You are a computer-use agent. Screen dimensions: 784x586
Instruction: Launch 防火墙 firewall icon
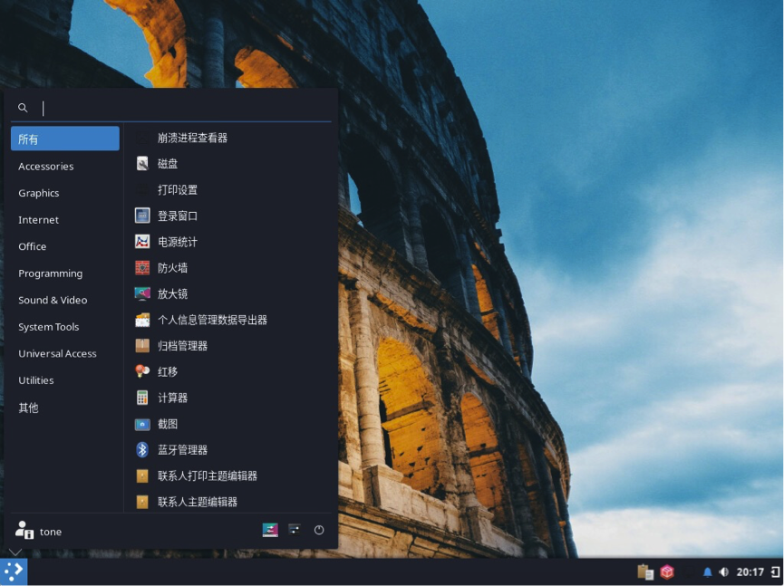click(142, 267)
